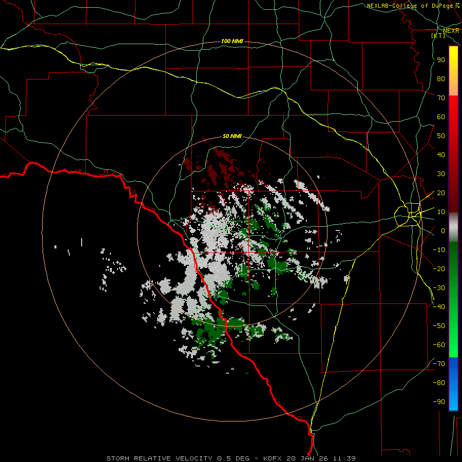Select the -10 value on the velocity scale
The image size is (462, 462).
pyautogui.click(x=439, y=250)
